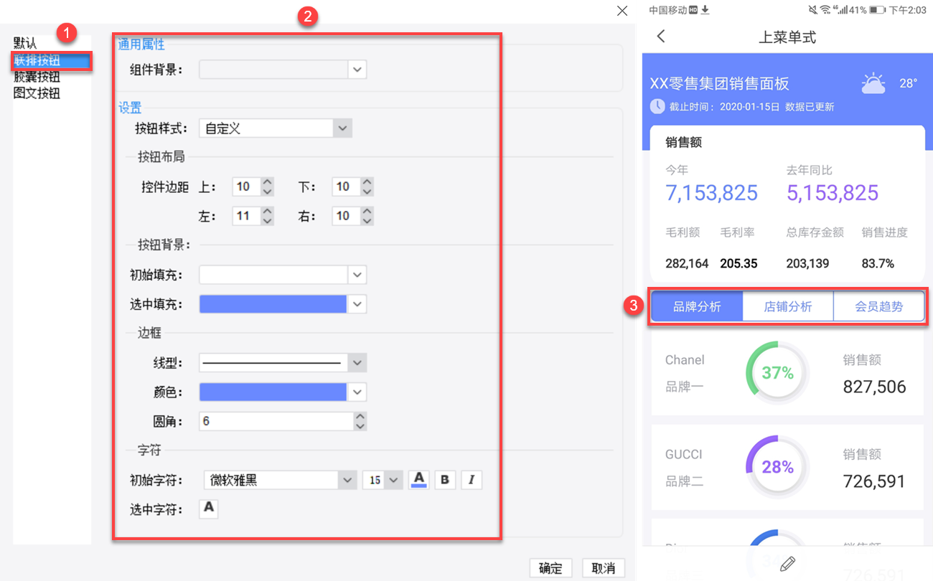Tap the download arrow icon in status bar
The width and height of the screenshot is (933, 581).
click(x=705, y=9)
